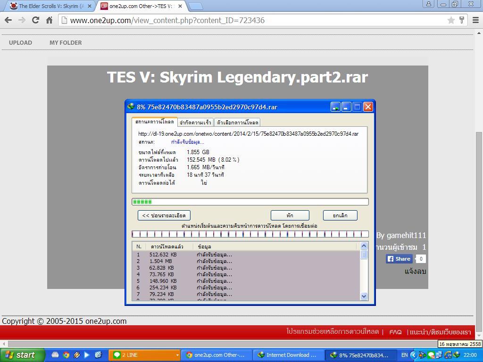Launch Chrome from quick launch bar
Viewport: 483px width, 362px height.
[66, 355]
